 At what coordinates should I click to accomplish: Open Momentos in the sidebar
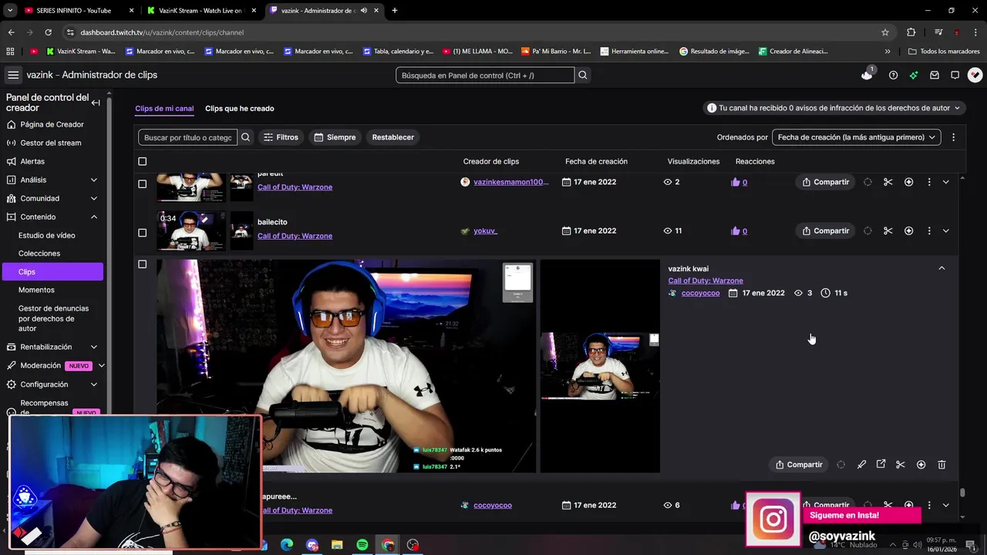coord(36,290)
